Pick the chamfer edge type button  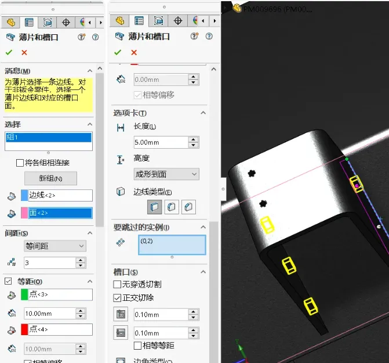[188, 207]
